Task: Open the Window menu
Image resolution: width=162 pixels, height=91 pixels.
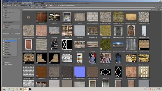Action: [15, 3]
